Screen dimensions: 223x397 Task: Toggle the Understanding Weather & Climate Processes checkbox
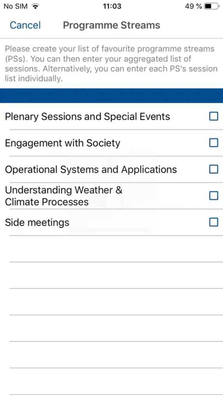[213, 196]
